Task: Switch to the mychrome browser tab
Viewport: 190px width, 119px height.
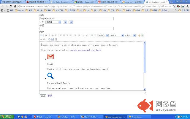Action: (133, 2)
